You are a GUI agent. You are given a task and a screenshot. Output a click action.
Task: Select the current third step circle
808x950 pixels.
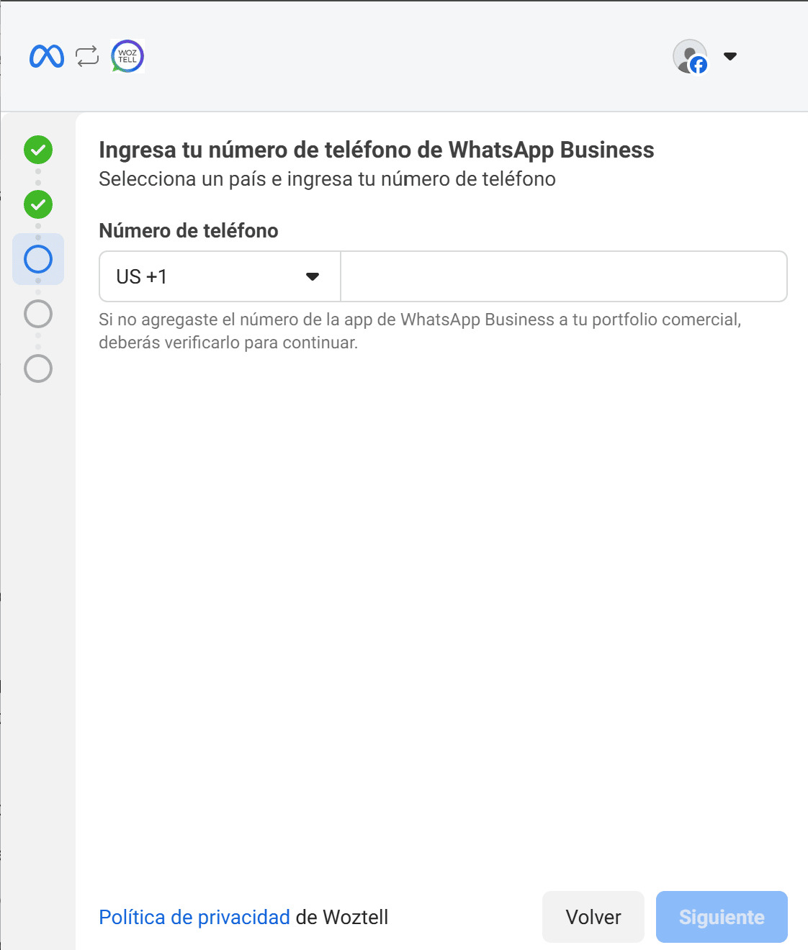[x=38, y=259]
